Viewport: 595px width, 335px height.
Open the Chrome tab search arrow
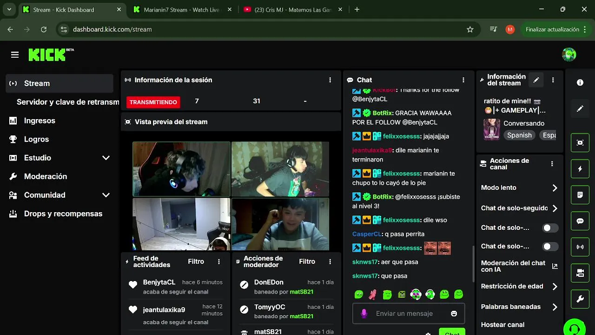[x=9, y=9]
